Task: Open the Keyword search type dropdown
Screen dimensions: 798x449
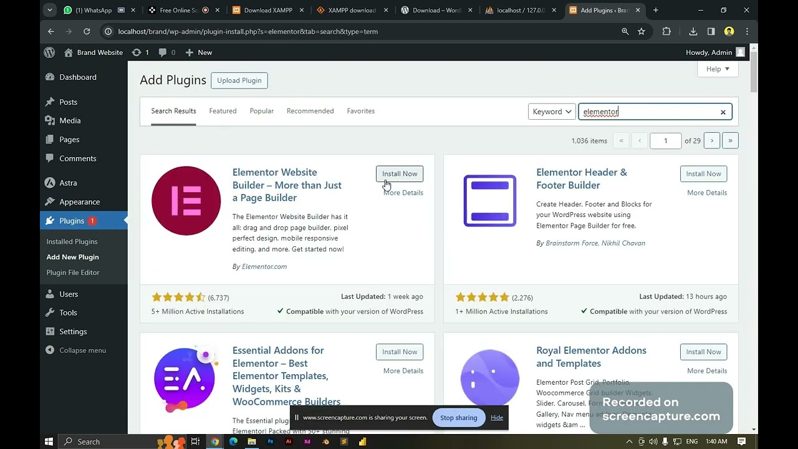Action: pyautogui.click(x=552, y=112)
